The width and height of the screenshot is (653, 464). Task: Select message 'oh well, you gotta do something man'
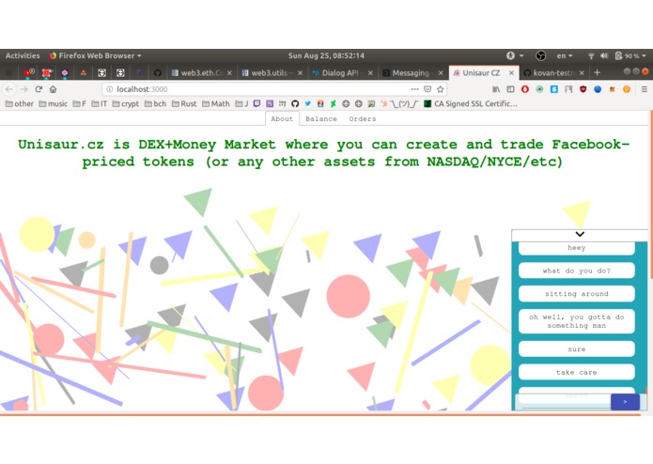(576, 321)
